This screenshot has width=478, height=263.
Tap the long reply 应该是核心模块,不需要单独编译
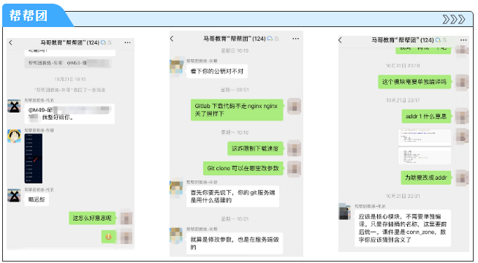click(403, 228)
